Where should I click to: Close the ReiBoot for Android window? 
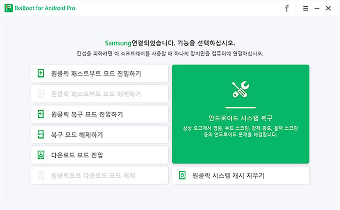coord(328,8)
